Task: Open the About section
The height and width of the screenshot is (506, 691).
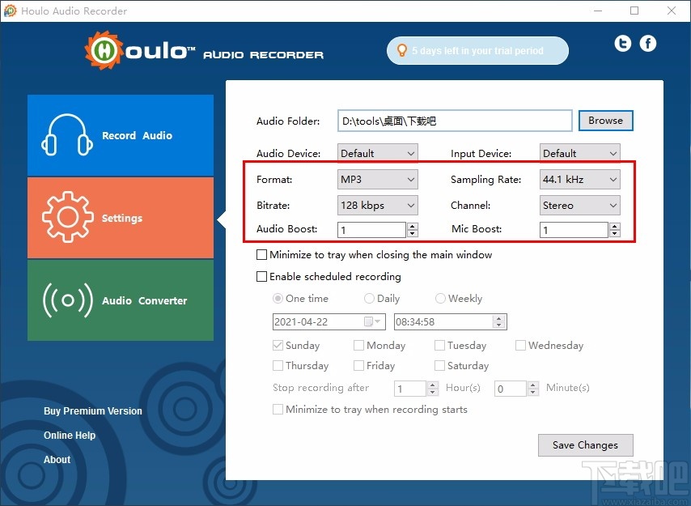Action: (x=57, y=459)
